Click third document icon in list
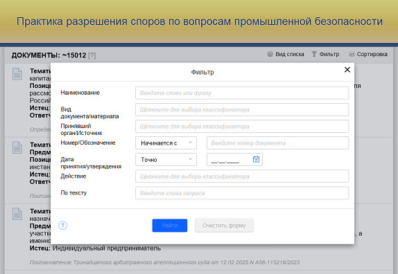This screenshot has height=274, width=398. pos(17,214)
